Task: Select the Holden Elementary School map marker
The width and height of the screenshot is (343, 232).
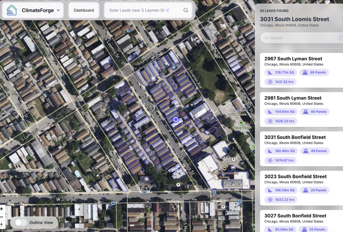Action: pos(224,168)
